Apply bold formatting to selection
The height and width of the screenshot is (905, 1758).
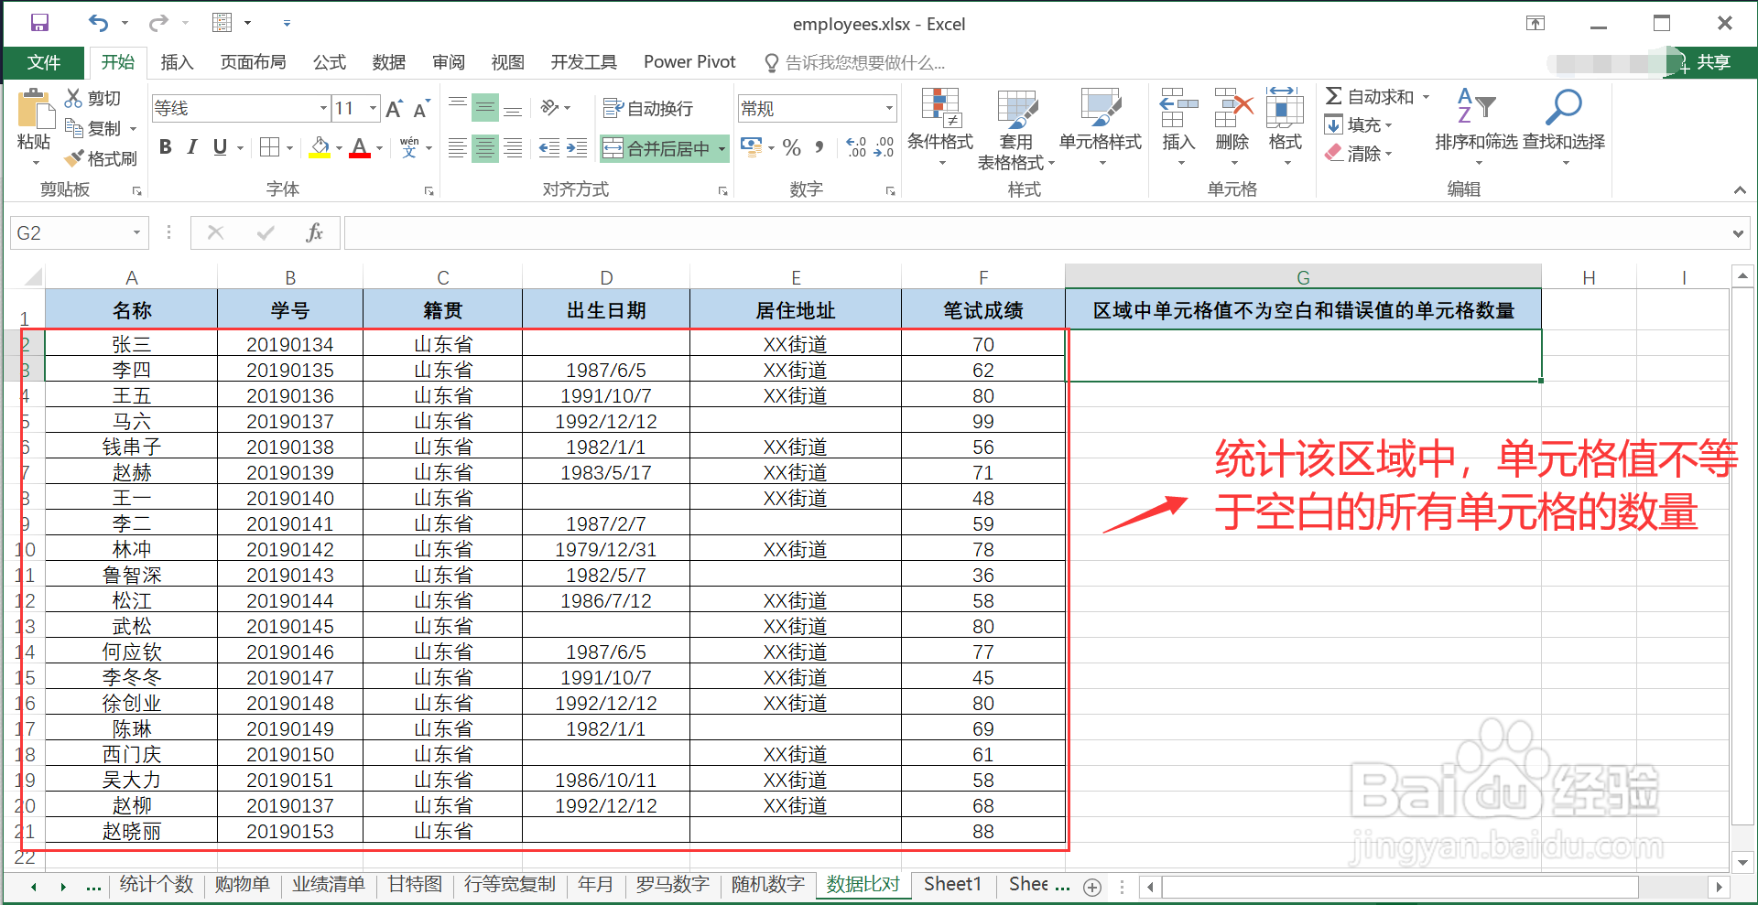[165, 146]
